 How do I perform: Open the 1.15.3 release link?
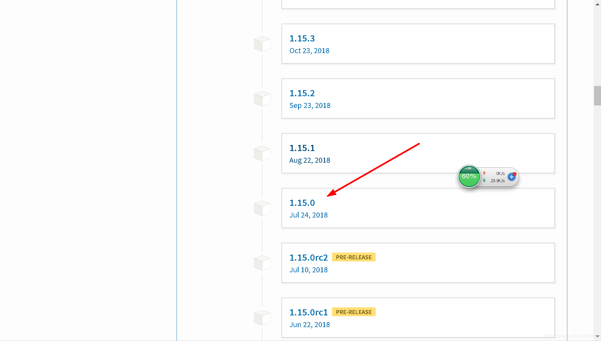(302, 38)
